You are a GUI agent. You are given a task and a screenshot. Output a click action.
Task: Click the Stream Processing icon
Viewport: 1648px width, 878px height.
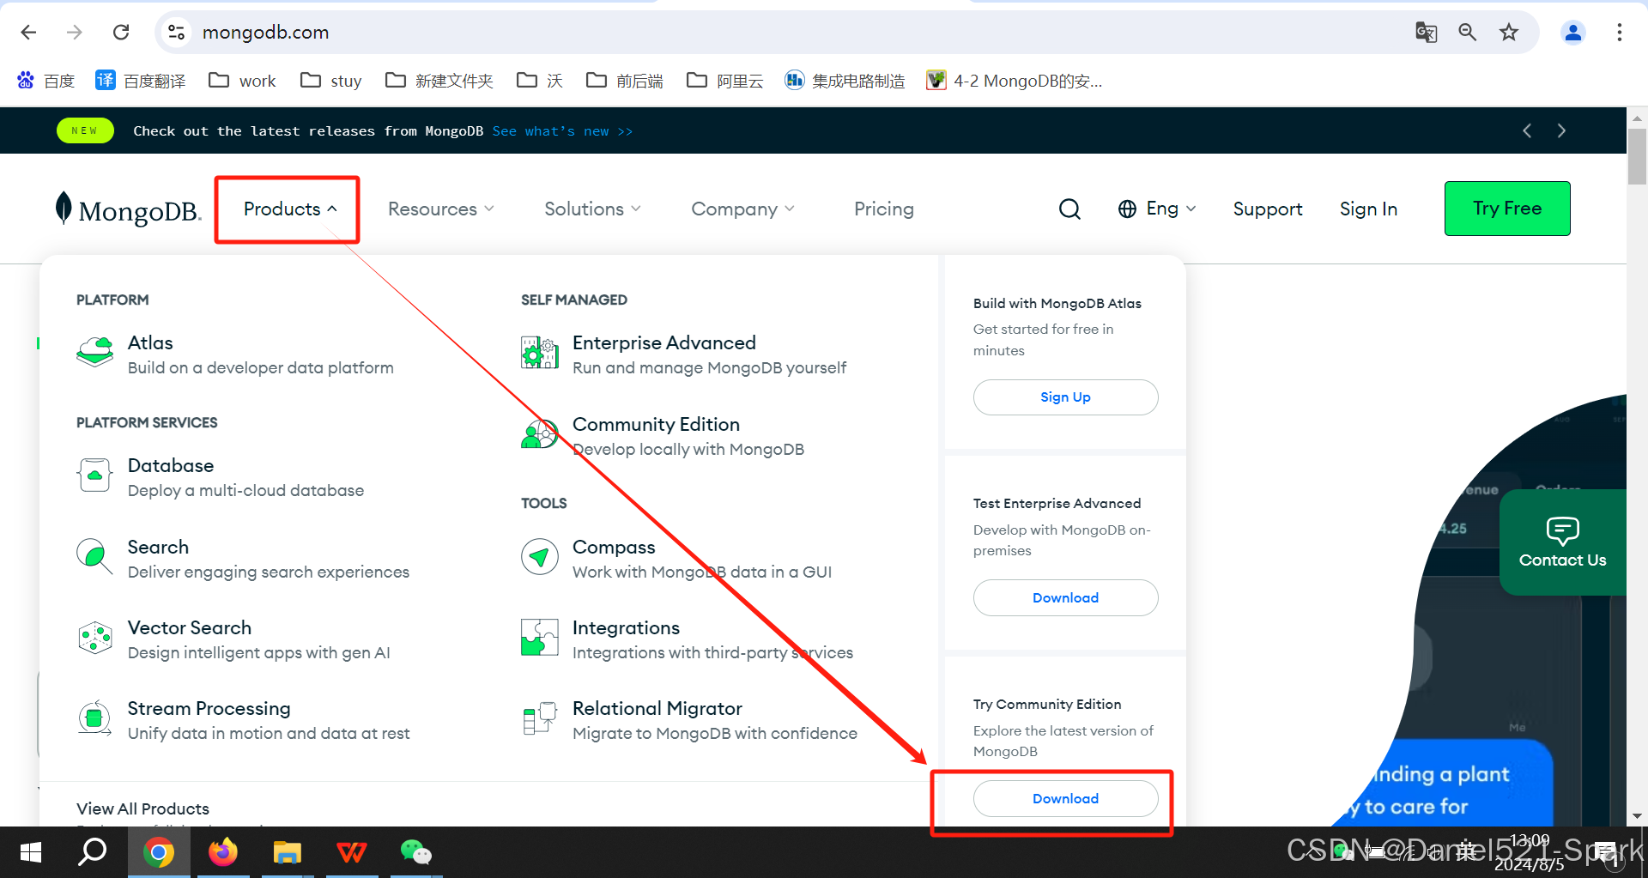(94, 718)
